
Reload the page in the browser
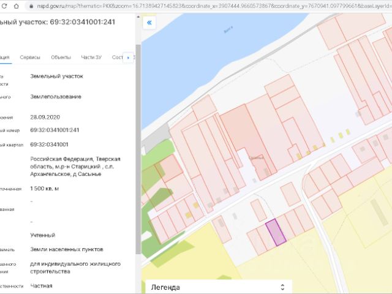[4, 6]
